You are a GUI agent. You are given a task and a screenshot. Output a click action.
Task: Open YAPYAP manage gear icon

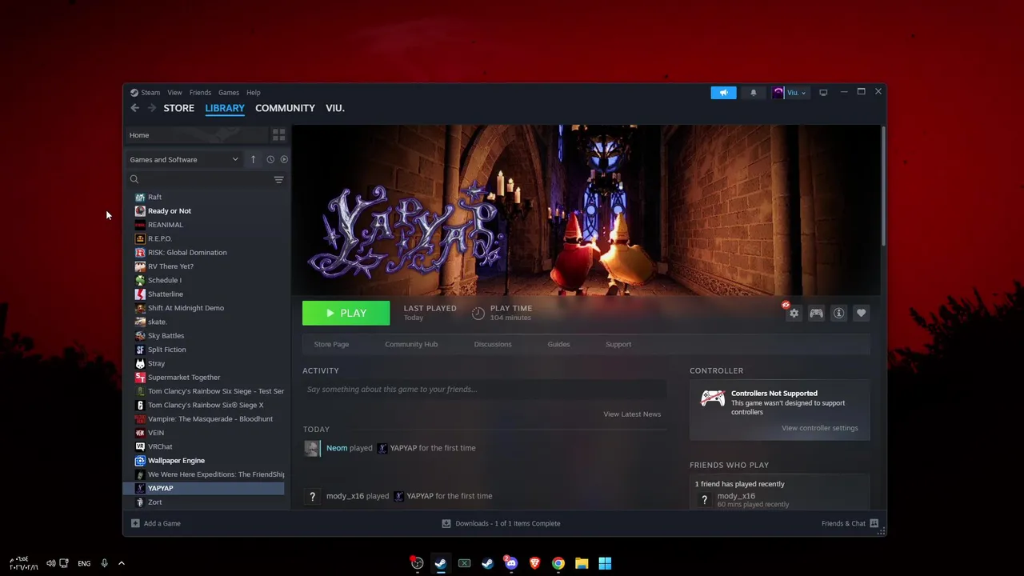[794, 314]
